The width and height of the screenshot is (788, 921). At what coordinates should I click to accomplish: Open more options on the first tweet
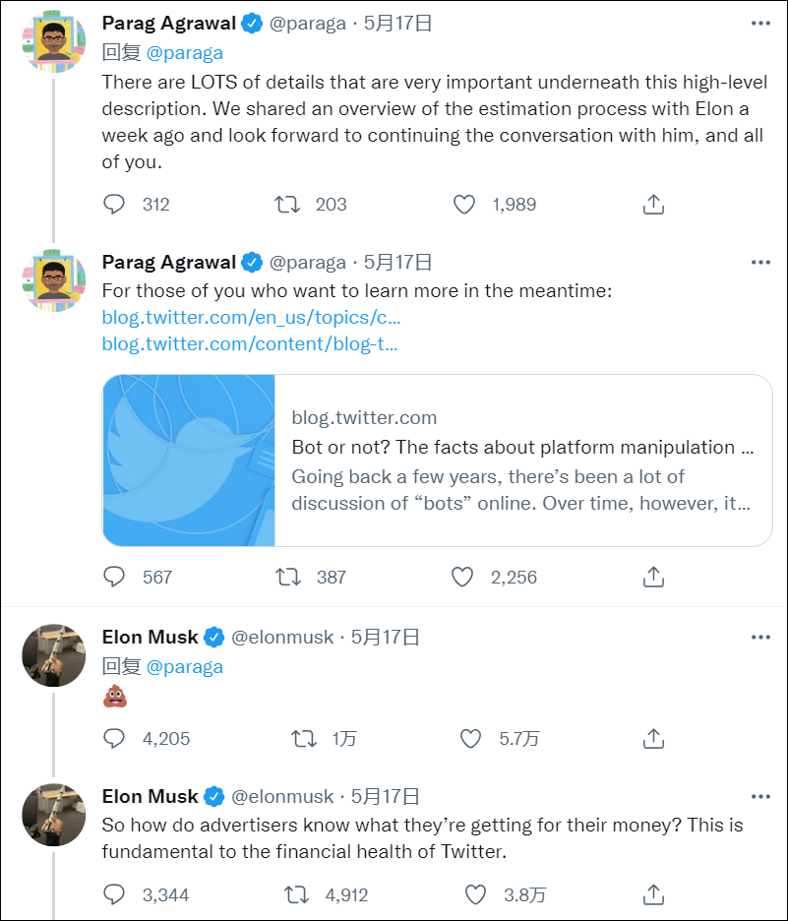click(760, 23)
